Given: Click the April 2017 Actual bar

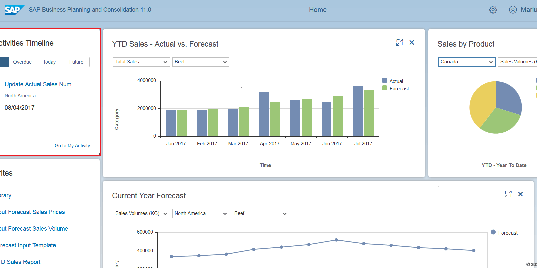Looking at the screenshot, I should (x=264, y=114).
